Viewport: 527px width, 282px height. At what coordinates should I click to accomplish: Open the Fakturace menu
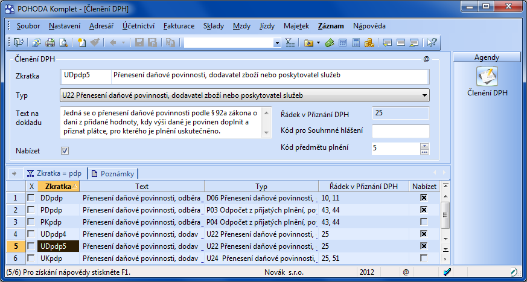pos(179,26)
